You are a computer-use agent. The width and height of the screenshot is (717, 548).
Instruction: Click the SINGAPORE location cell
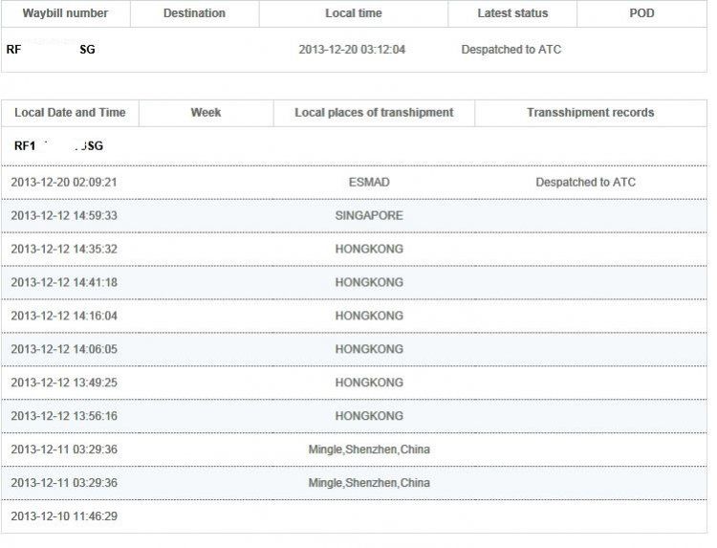point(369,215)
